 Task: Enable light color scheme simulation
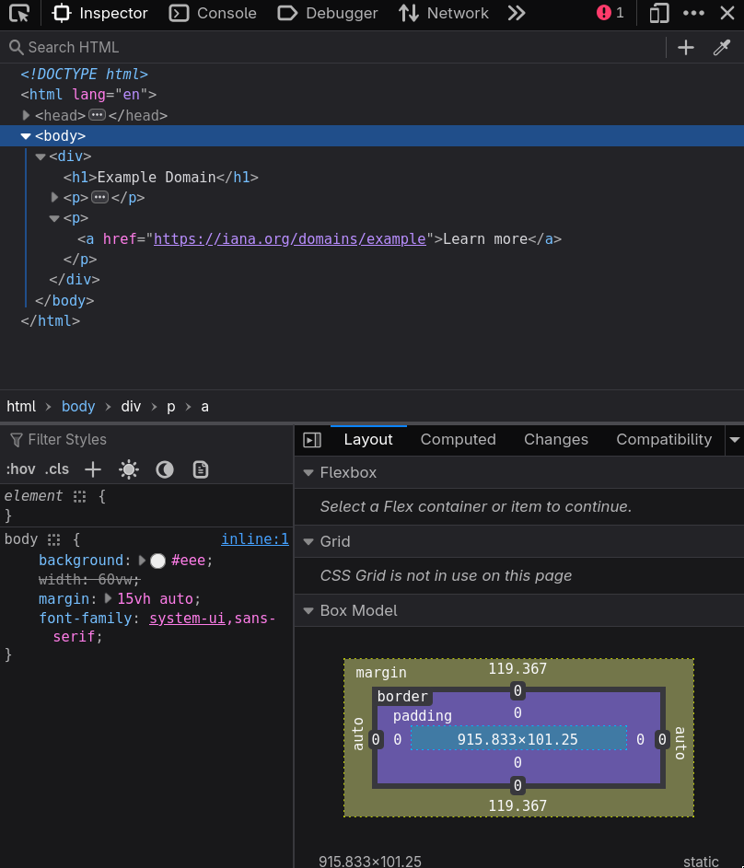click(129, 469)
